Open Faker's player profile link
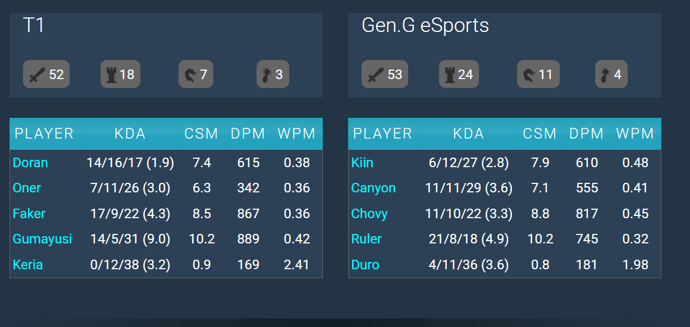Screen dimensions: 690x327 coord(29,214)
